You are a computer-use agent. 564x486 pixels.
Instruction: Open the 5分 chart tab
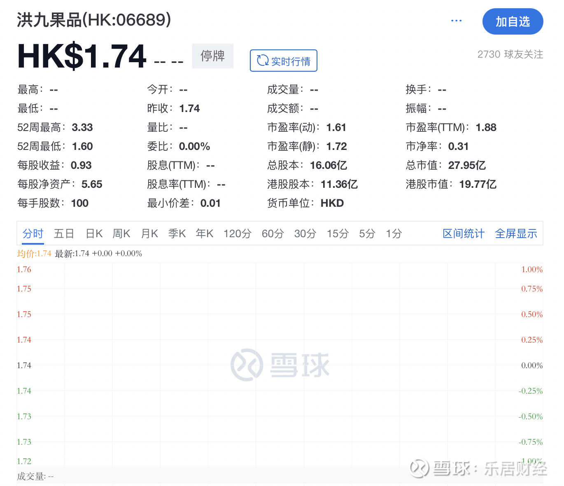pyautogui.click(x=367, y=234)
